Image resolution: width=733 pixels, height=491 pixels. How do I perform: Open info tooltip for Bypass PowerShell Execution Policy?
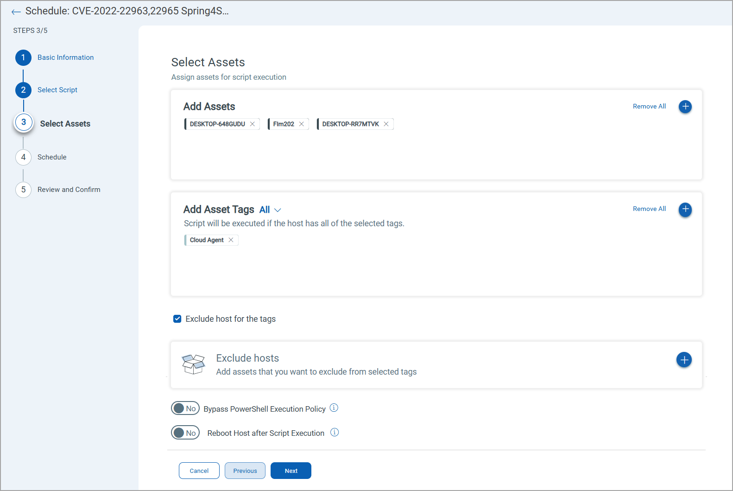click(x=334, y=408)
